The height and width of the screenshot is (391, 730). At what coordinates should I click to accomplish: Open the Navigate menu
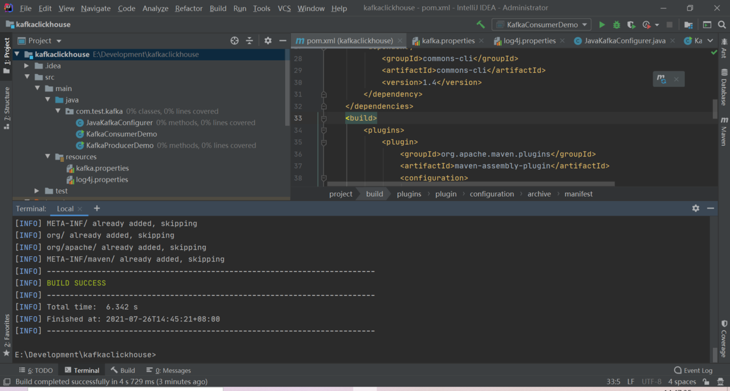(96, 8)
